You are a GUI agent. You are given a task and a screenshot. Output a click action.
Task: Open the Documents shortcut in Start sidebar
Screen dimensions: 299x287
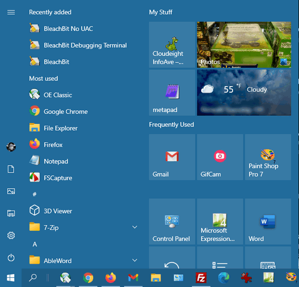[11, 169]
